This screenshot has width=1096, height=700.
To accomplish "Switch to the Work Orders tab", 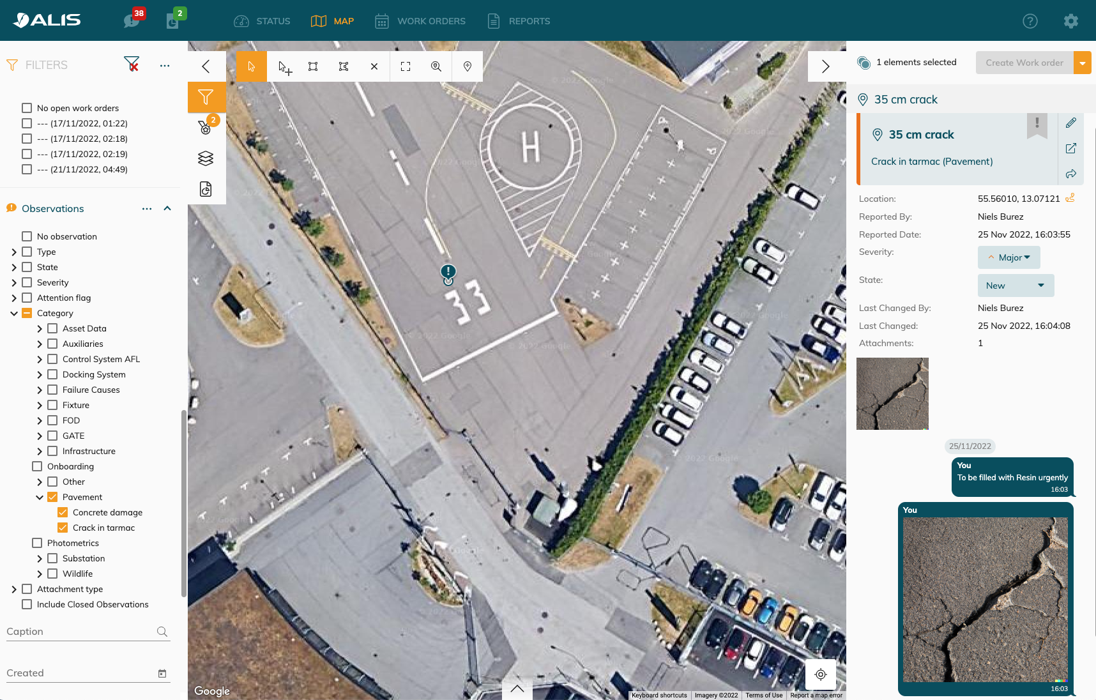I will point(420,21).
